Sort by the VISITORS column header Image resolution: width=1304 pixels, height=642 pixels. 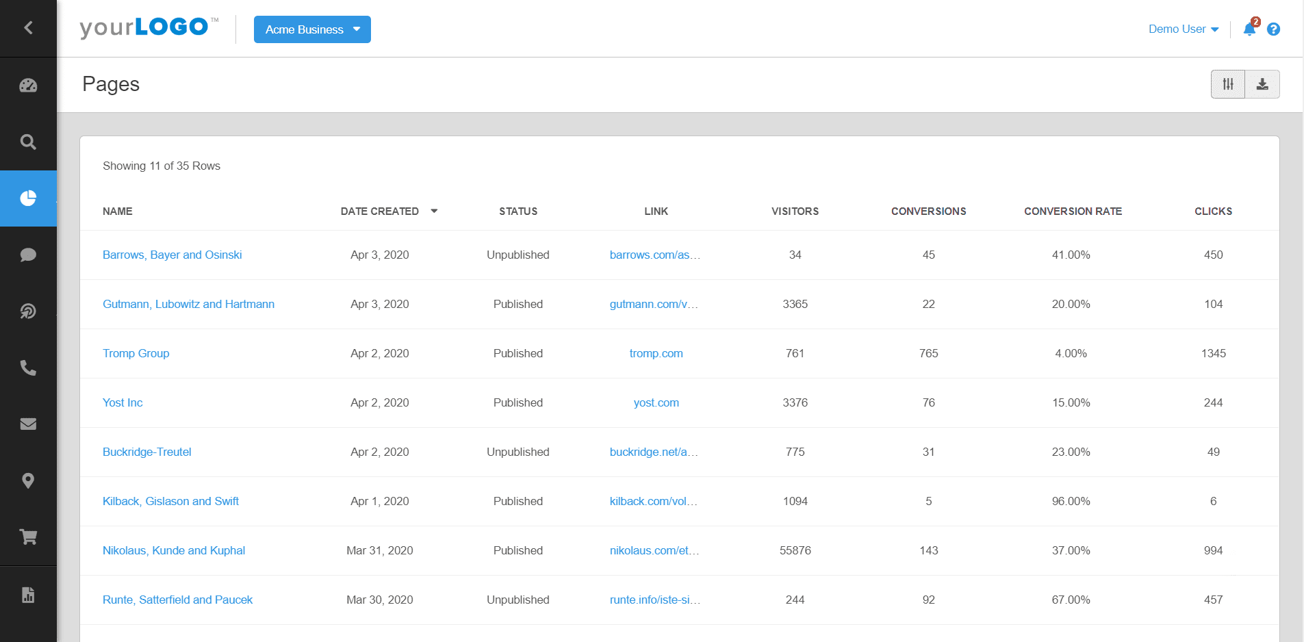pos(795,211)
